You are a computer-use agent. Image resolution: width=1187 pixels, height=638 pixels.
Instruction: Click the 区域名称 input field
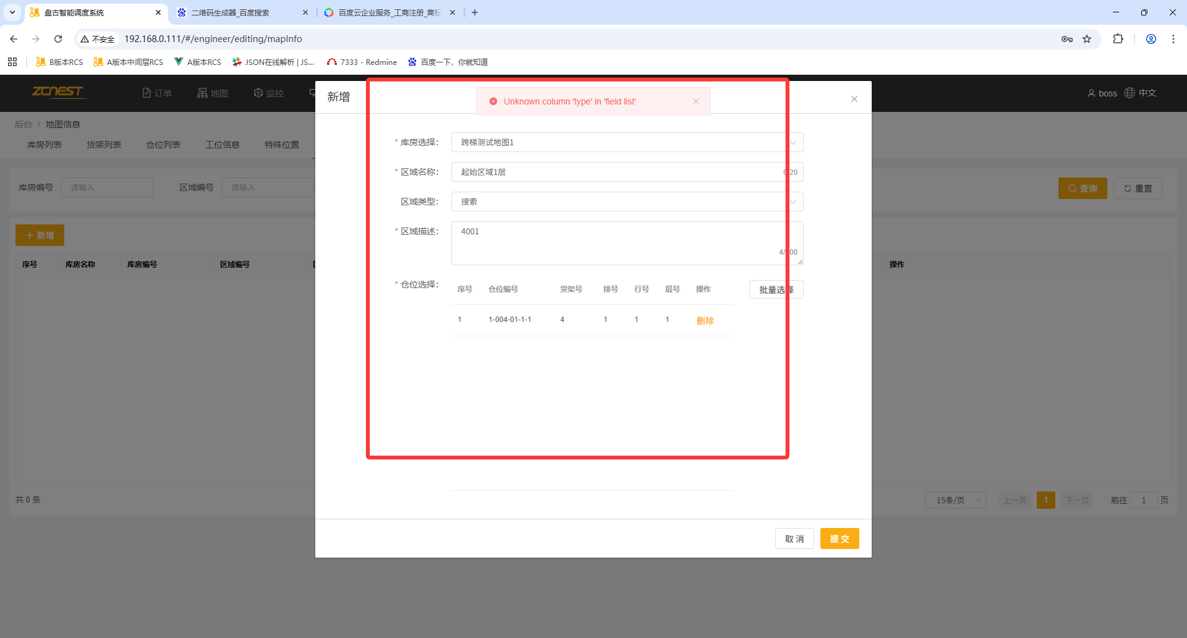pos(618,172)
